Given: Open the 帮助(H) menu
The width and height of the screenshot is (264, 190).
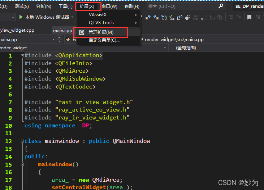Looking at the screenshot, I should pos(132,6).
